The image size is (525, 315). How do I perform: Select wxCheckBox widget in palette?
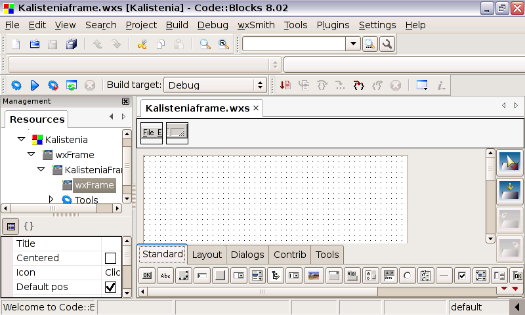(x=462, y=276)
